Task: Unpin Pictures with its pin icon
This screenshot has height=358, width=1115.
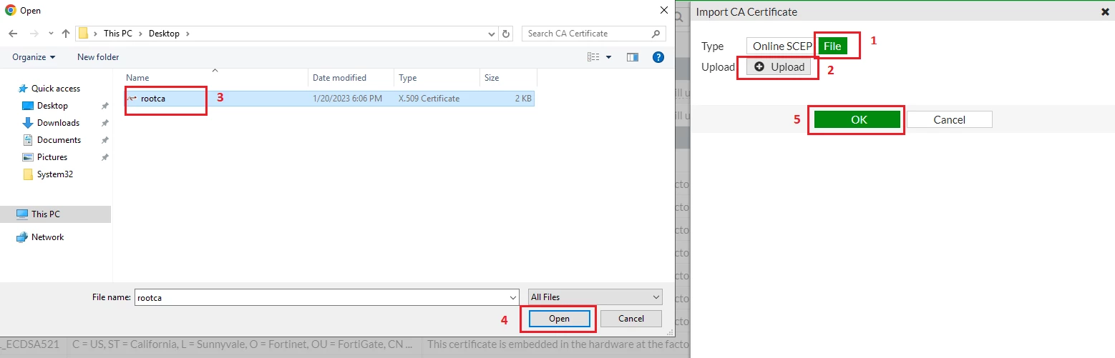Action: [105, 157]
